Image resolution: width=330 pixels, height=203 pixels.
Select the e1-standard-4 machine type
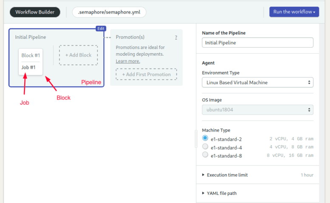[x=205, y=146]
